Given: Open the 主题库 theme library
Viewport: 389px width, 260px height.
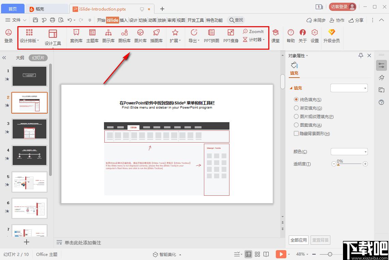Looking at the screenshot, I should click(92, 36).
